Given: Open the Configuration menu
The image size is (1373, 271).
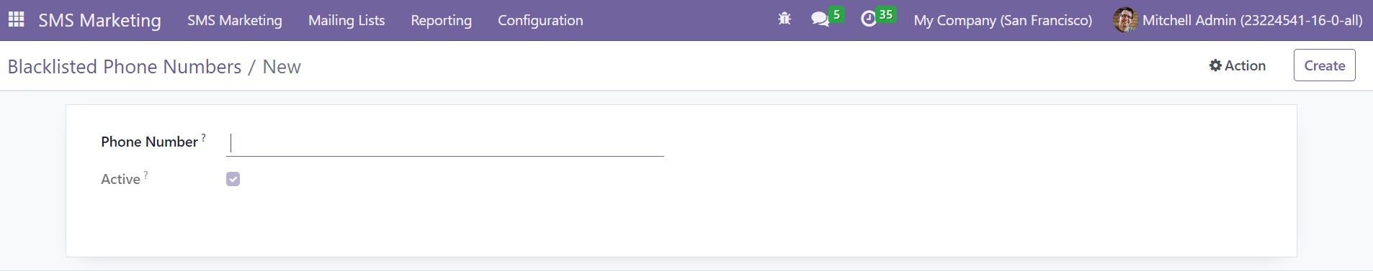Looking at the screenshot, I should tap(540, 20).
